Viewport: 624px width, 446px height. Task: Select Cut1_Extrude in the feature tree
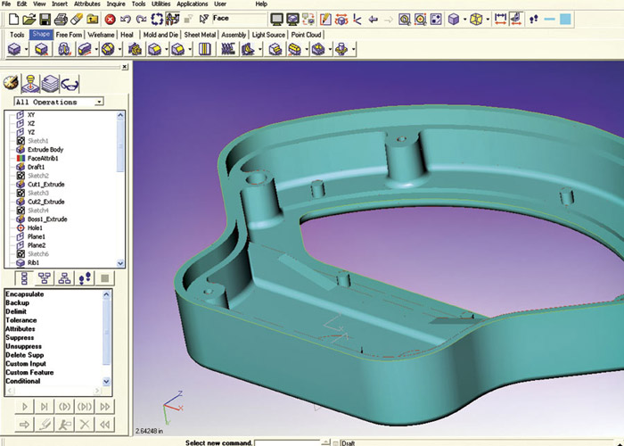coord(46,185)
